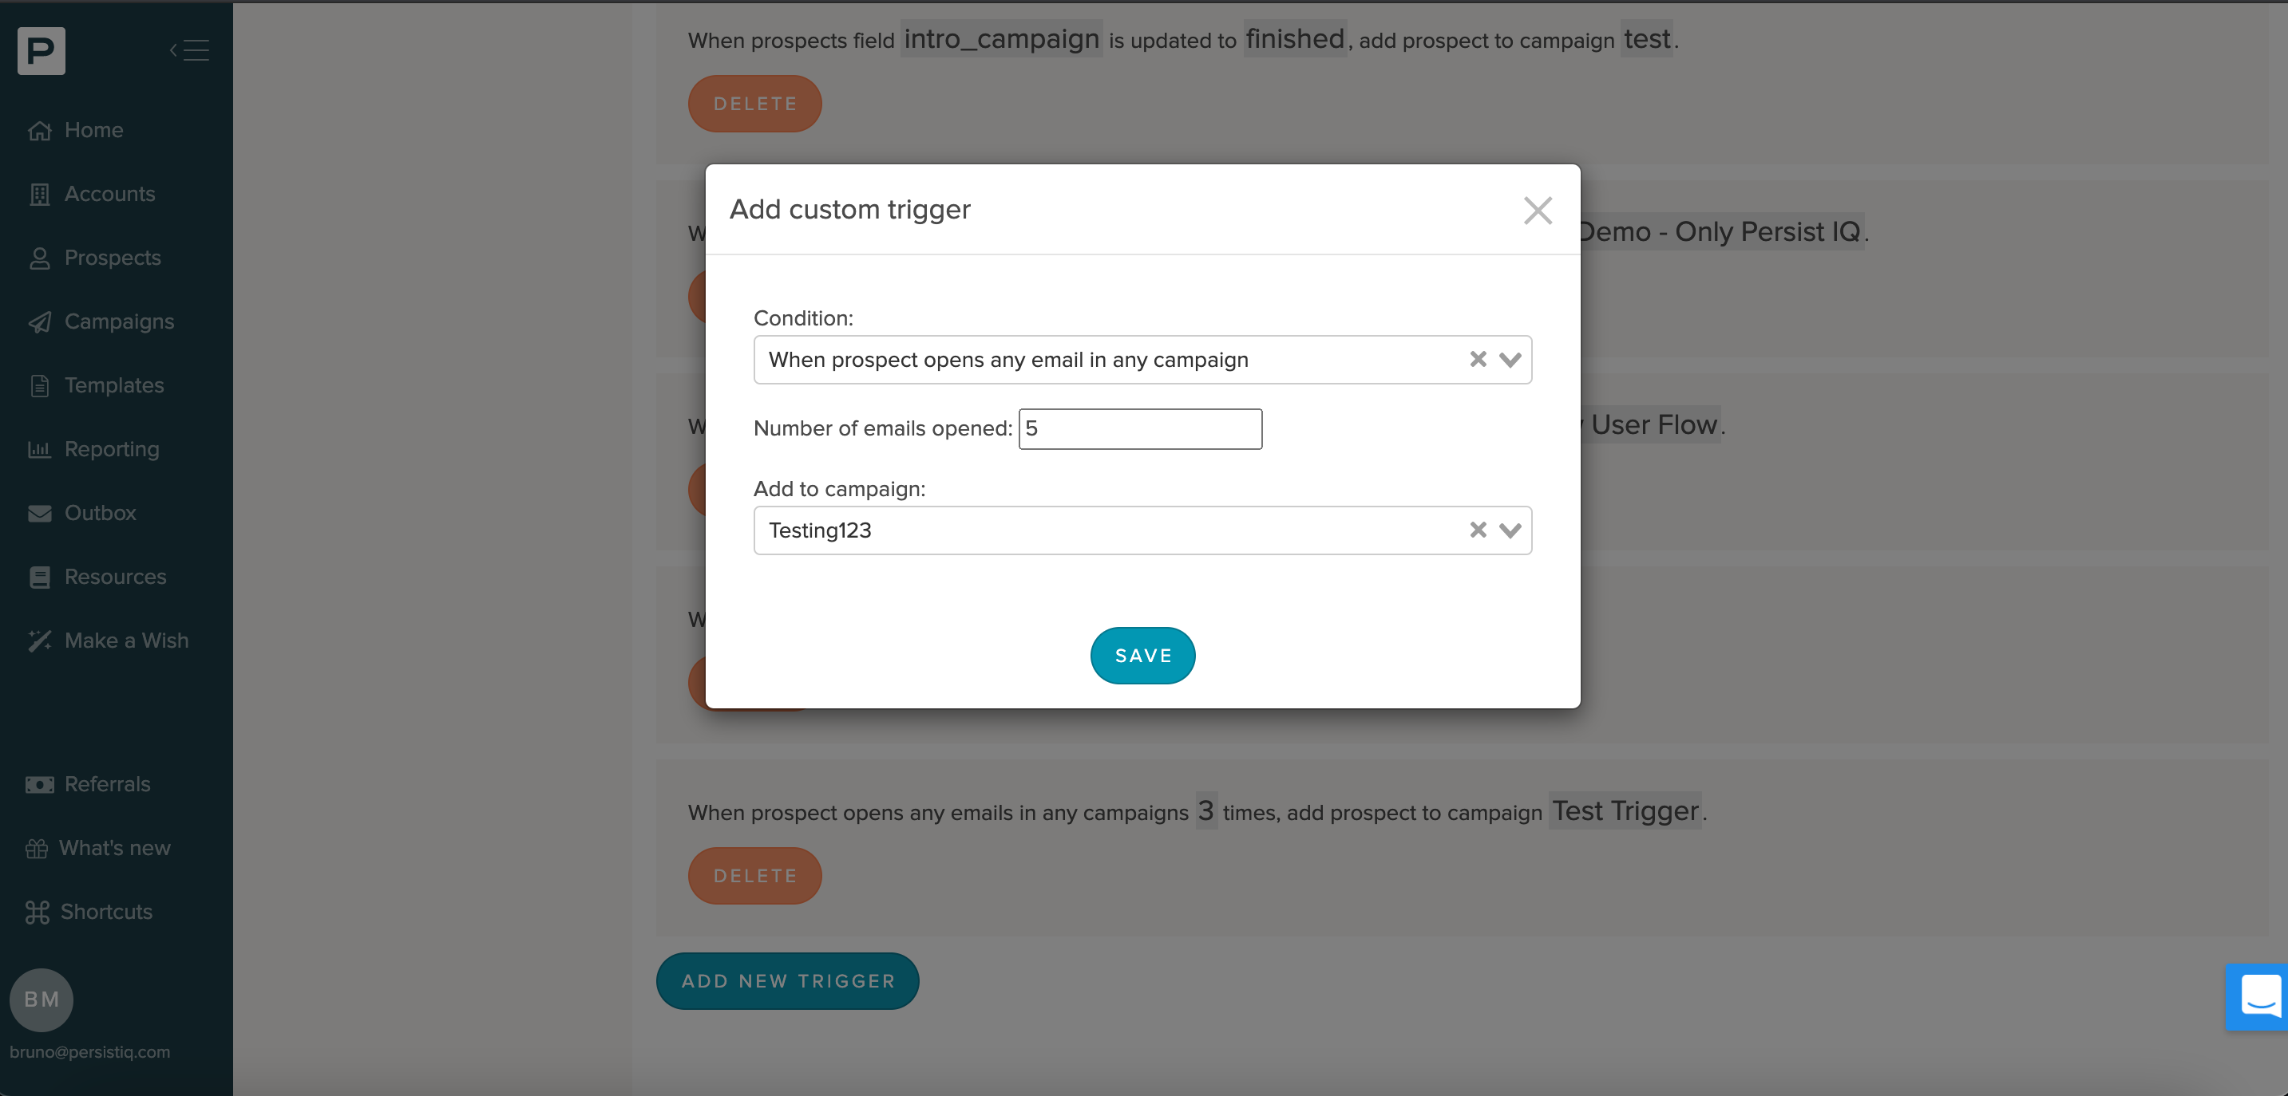The width and height of the screenshot is (2288, 1096).
Task: Click the Home icon in sidebar
Action: [41, 130]
